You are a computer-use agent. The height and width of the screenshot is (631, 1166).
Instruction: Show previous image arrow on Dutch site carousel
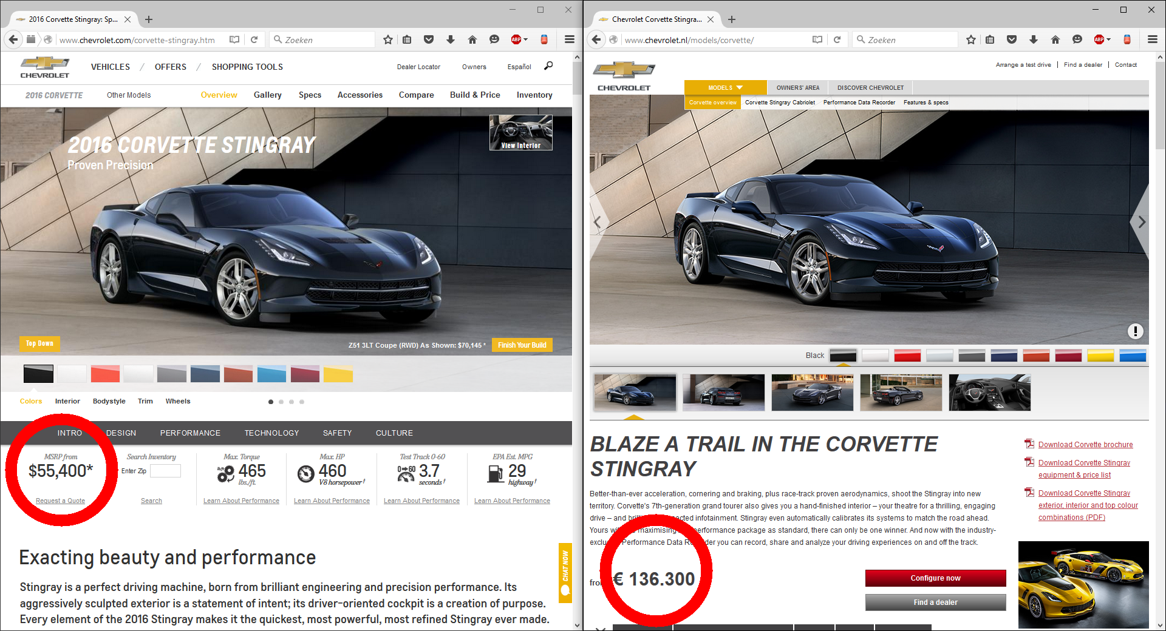(597, 222)
